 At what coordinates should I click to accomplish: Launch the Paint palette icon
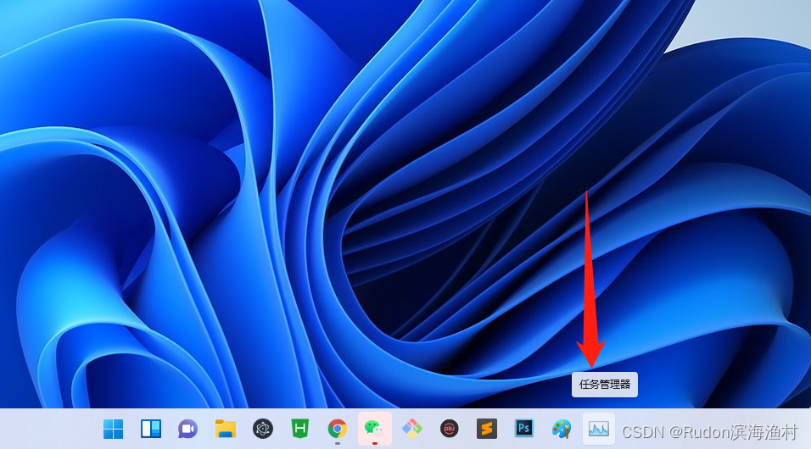pyautogui.click(x=562, y=429)
